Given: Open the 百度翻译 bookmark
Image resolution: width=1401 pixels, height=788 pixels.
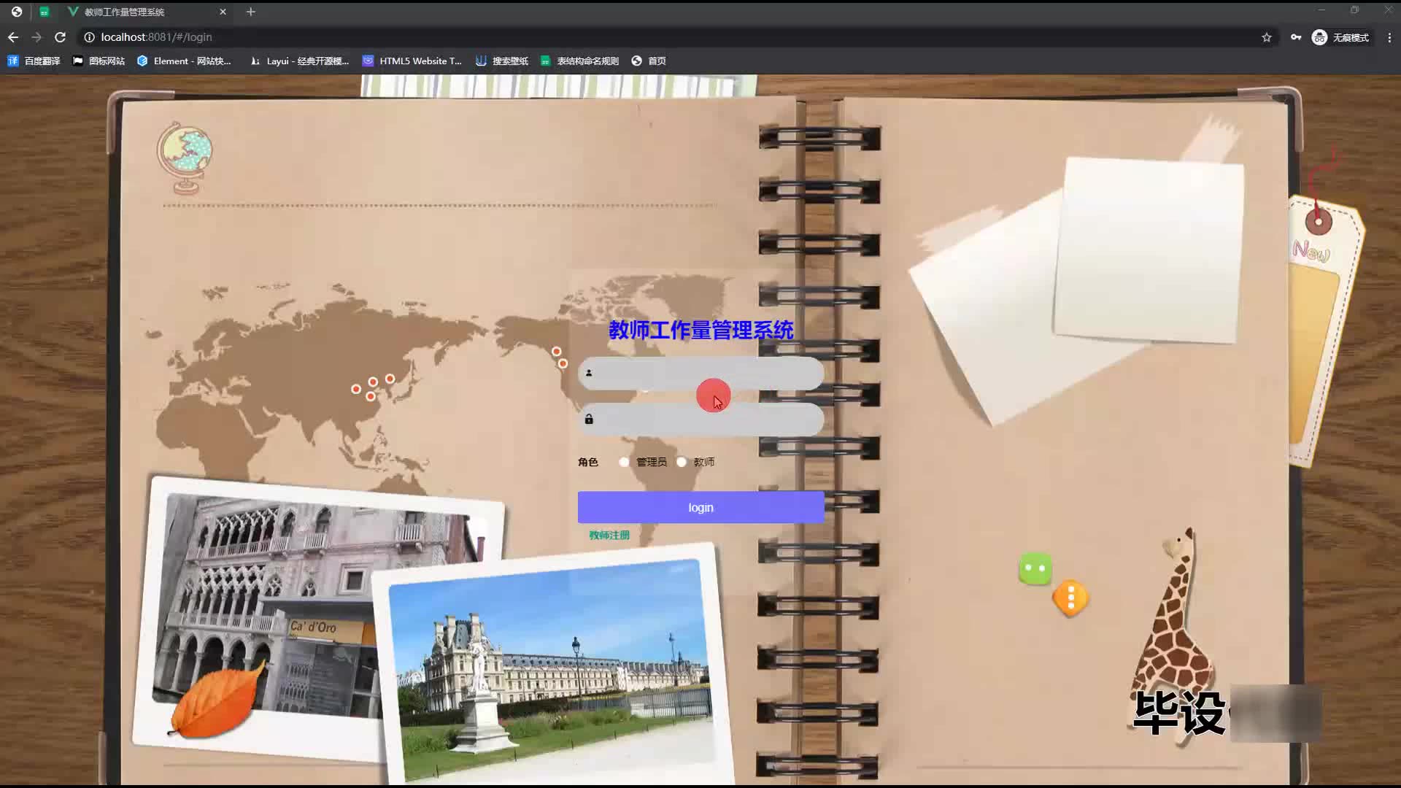Looking at the screenshot, I should pyautogui.click(x=34, y=61).
